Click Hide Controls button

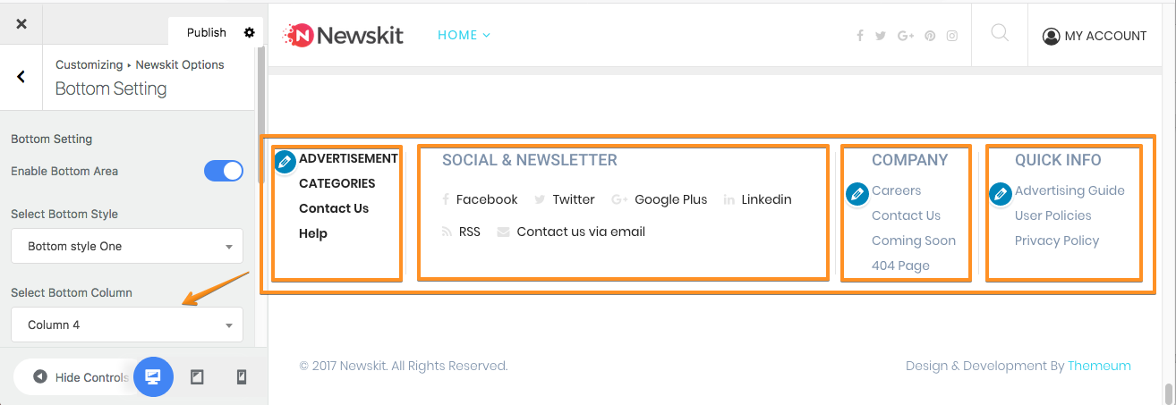[x=81, y=377]
